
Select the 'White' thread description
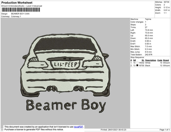pos(148,63)
